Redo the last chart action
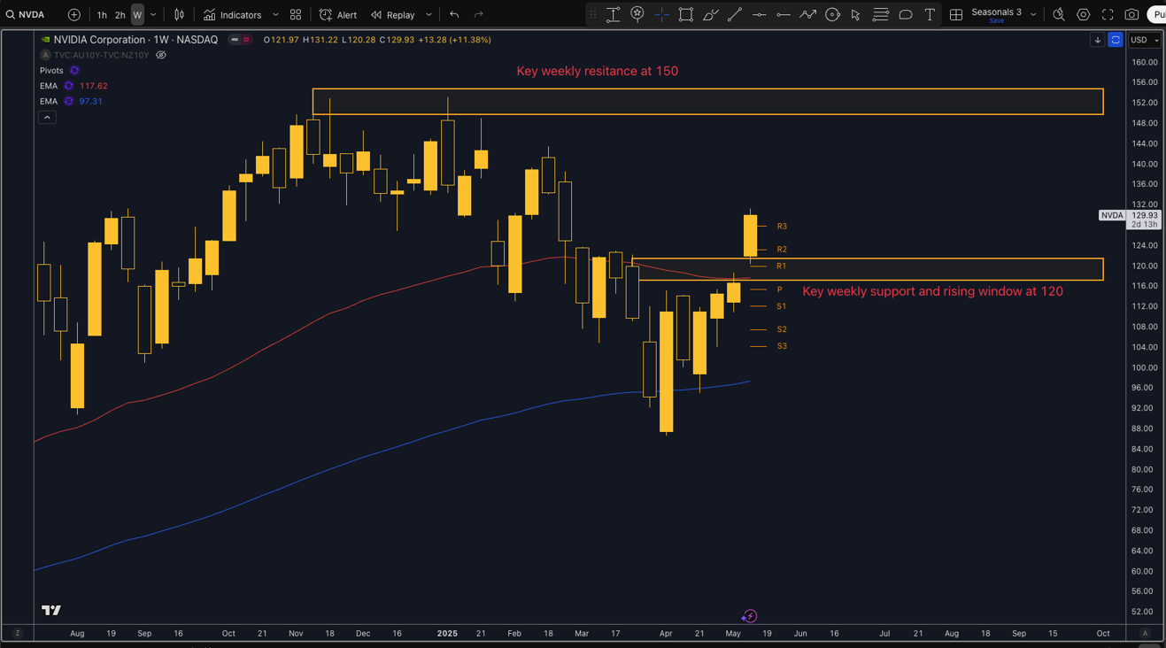Viewport: 1166px width, 648px height. tap(479, 14)
